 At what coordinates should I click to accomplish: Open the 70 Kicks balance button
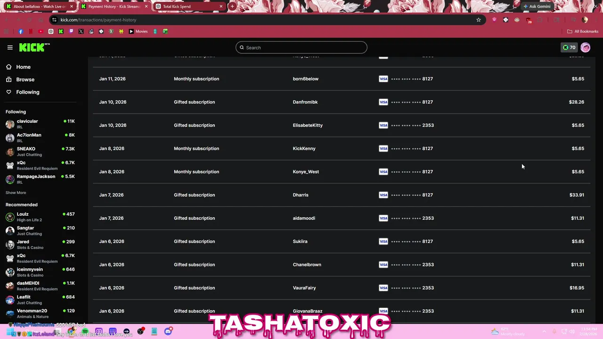pyautogui.click(x=569, y=48)
